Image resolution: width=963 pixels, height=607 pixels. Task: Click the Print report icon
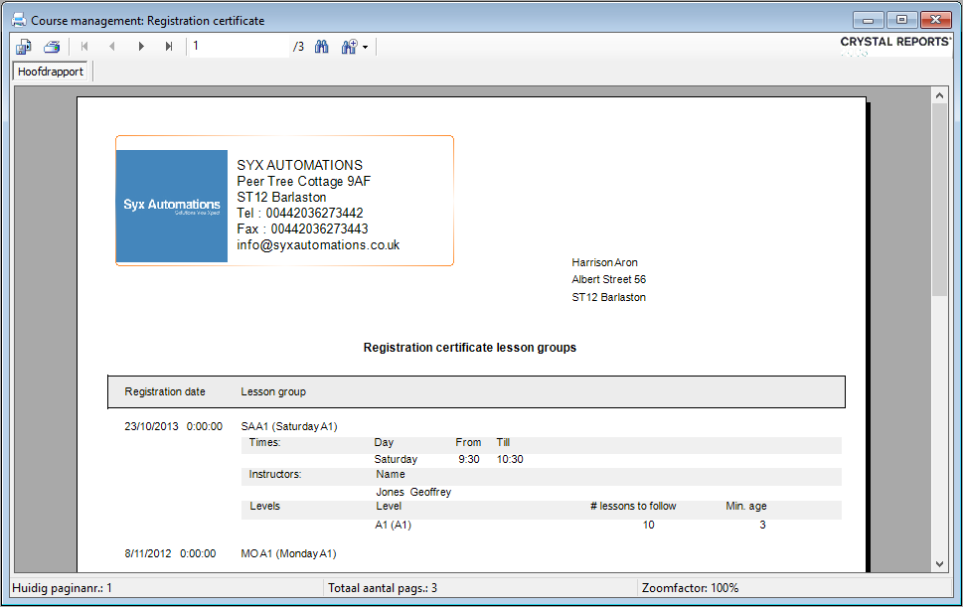[x=52, y=47]
